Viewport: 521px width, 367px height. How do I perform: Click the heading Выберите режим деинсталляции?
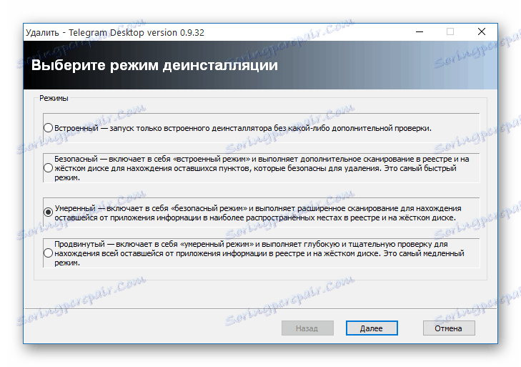coord(154,66)
